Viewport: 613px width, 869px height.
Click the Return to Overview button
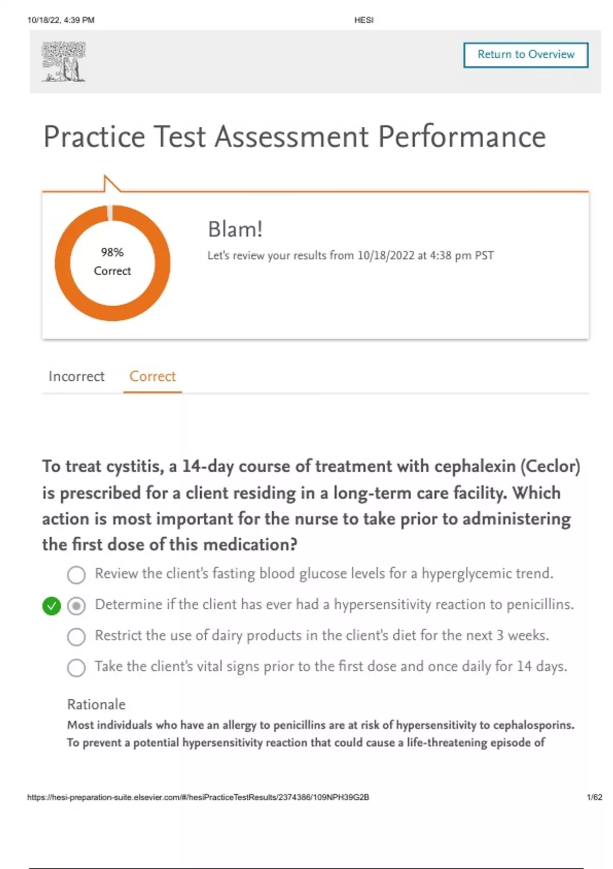(x=526, y=55)
